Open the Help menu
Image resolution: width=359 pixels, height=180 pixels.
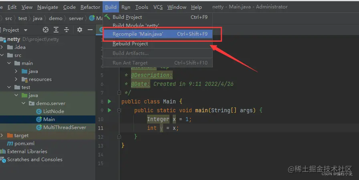tap(196, 7)
